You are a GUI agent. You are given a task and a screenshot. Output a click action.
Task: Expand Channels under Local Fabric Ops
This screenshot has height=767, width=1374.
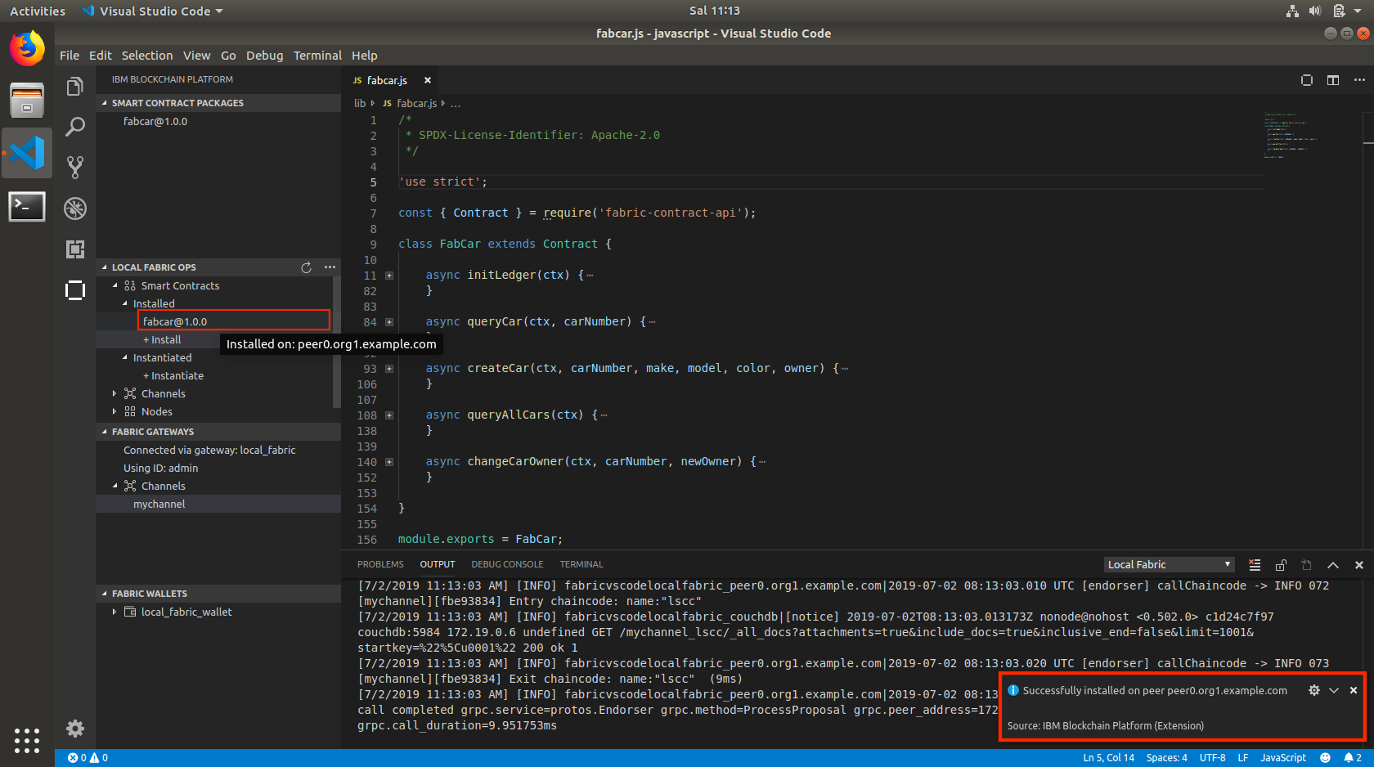click(114, 393)
